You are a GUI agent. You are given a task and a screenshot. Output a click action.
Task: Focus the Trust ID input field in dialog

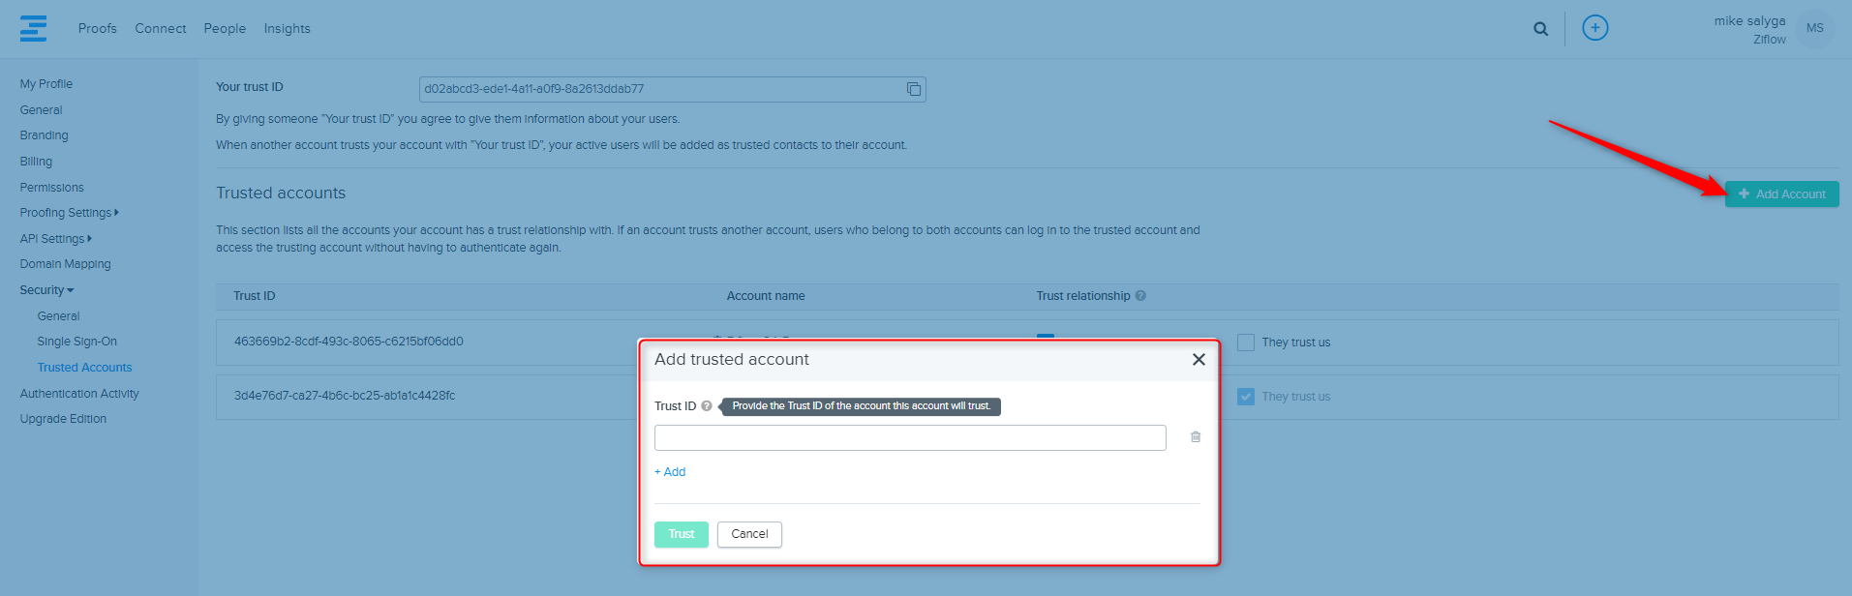pos(909,438)
